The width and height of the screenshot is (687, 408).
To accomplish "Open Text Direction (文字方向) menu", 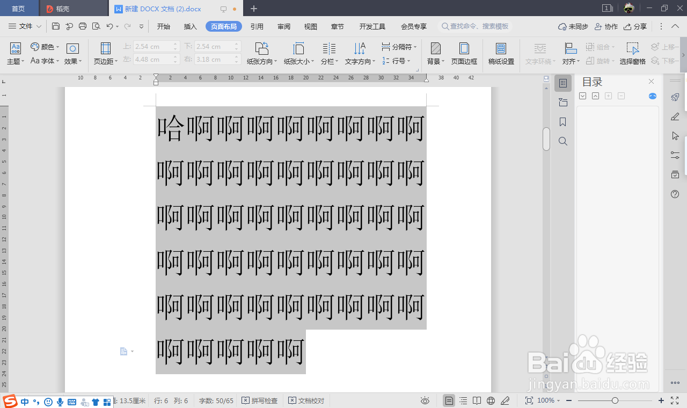I will tap(360, 54).
